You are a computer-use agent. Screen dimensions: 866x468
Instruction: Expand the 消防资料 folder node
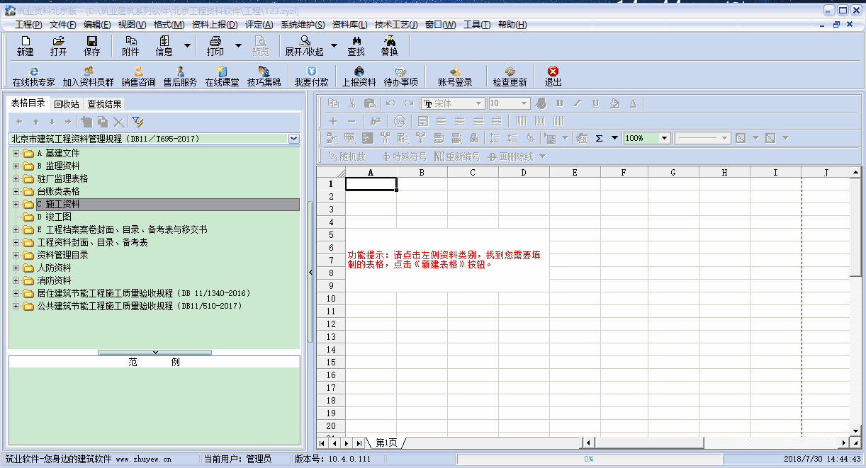tap(16, 281)
